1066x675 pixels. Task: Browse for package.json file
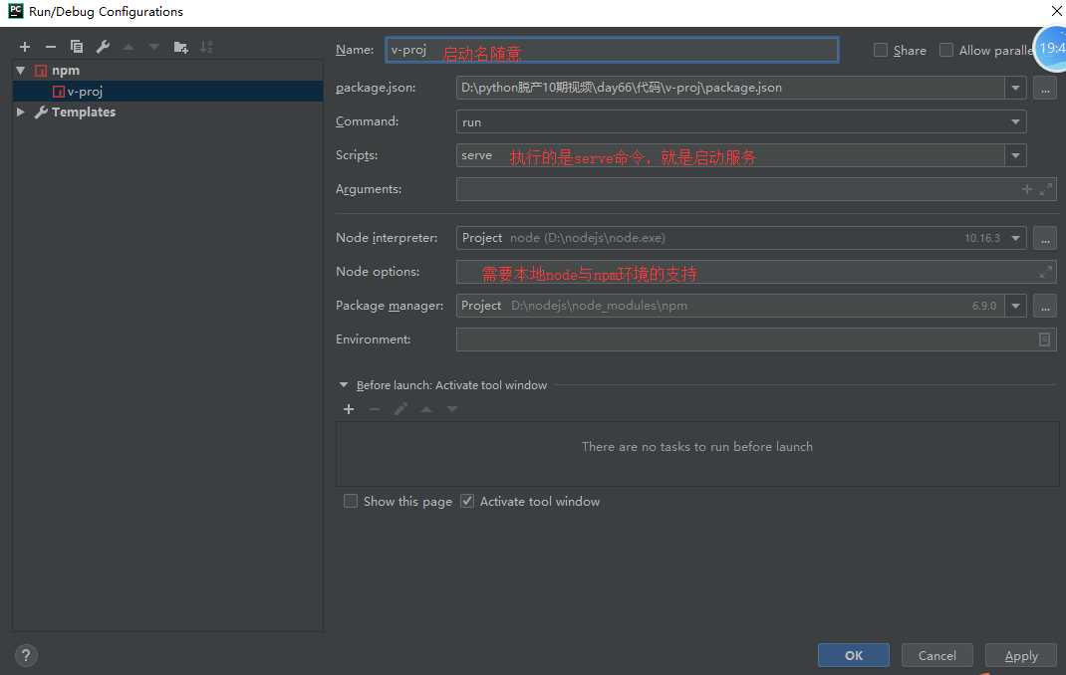(x=1045, y=88)
